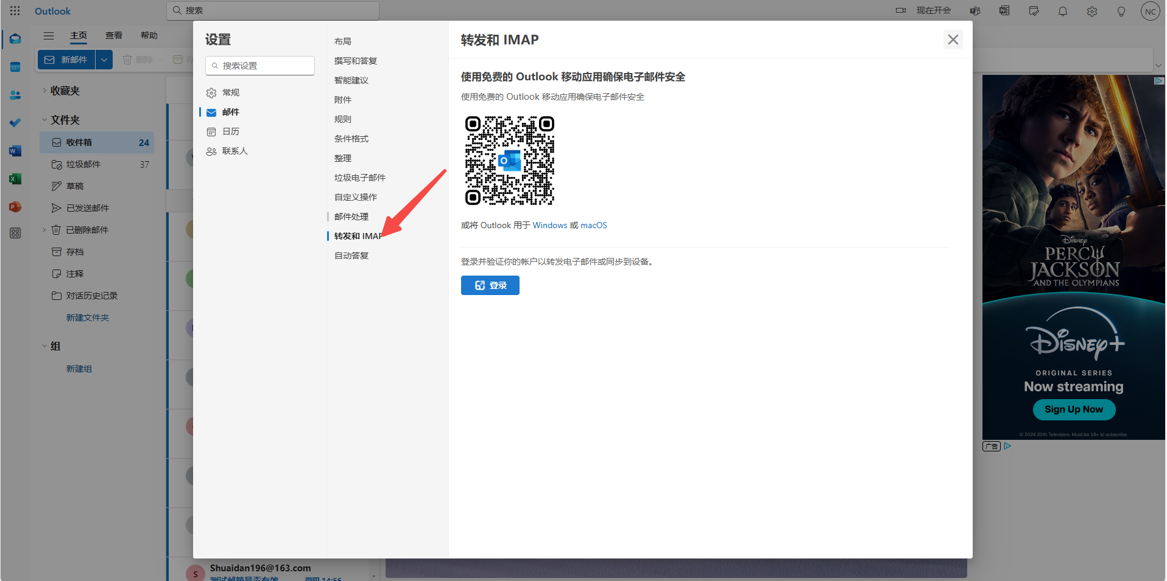Open the notifications bell icon
This screenshot has width=1167, height=581.
pos(1063,11)
